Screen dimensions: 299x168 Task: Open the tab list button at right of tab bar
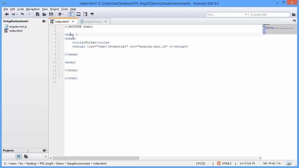[294, 21]
